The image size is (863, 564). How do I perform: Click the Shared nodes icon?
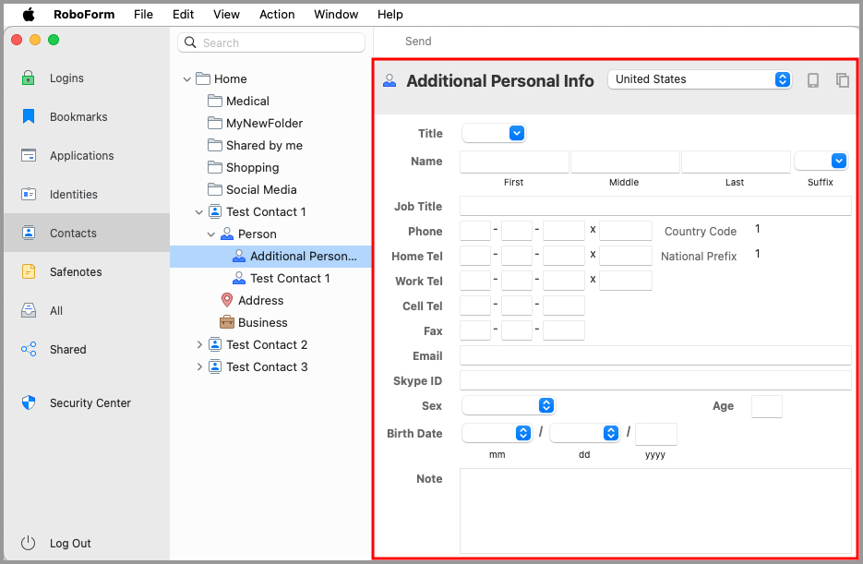(x=28, y=350)
